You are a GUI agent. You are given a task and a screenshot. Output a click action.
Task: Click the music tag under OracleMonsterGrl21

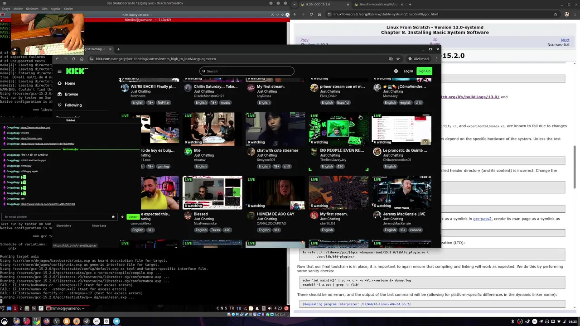[x=225, y=102]
